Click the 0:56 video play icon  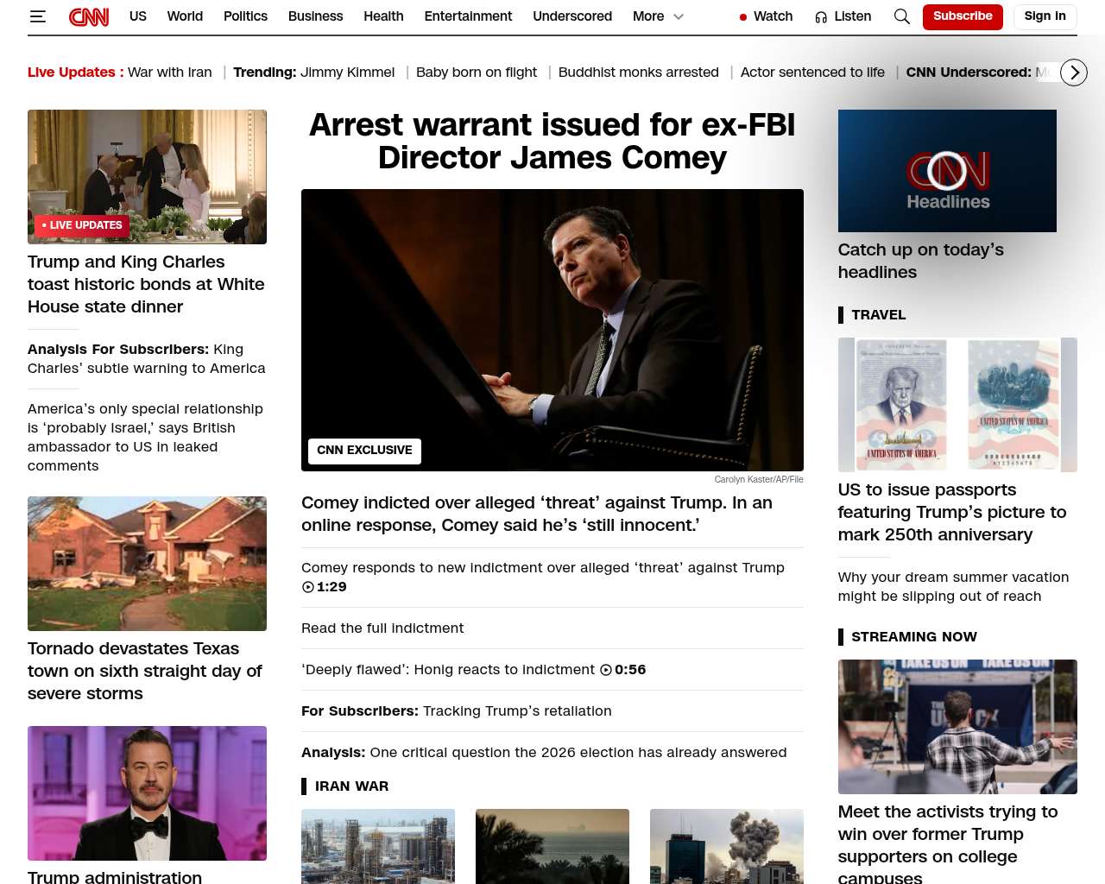click(606, 670)
